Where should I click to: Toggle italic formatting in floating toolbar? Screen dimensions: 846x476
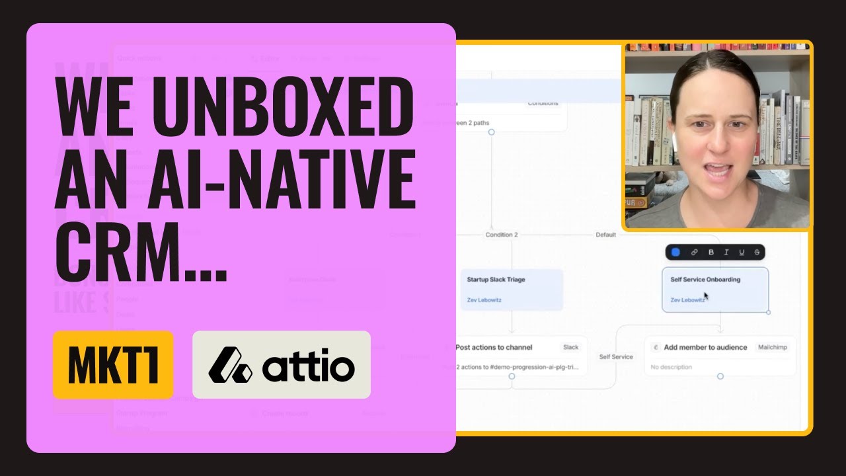tap(726, 252)
